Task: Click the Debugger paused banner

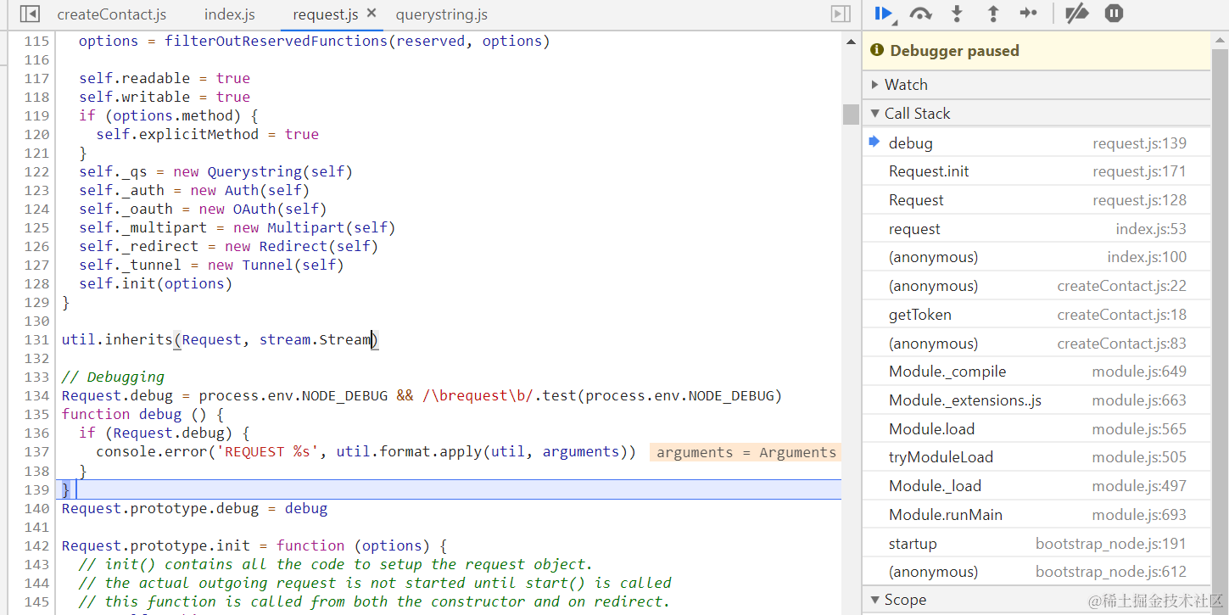Action: (1036, 51)
